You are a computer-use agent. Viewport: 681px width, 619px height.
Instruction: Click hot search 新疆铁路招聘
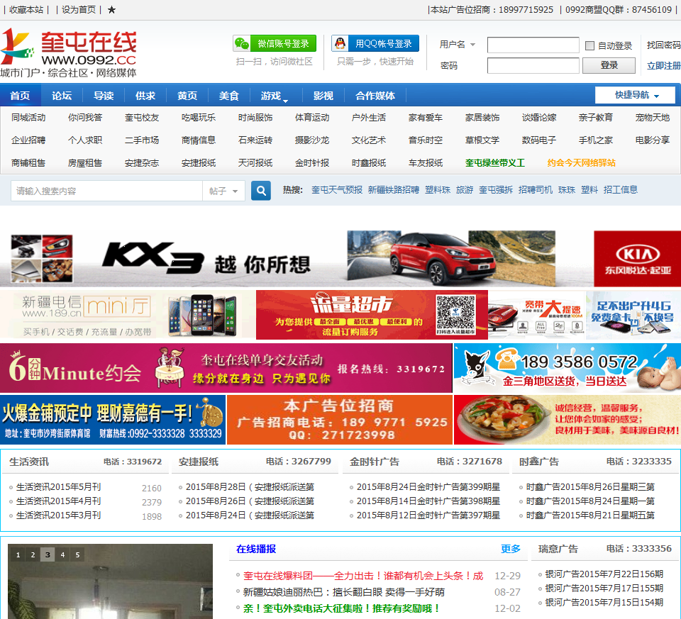point(394,190)
